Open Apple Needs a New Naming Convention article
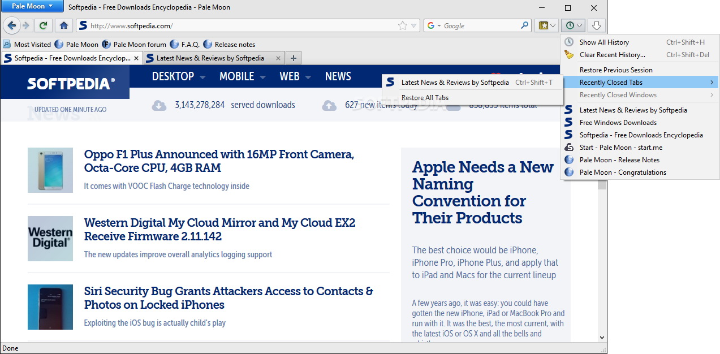Viewport: 720px width, 354px height. click(x=483, y=192)
